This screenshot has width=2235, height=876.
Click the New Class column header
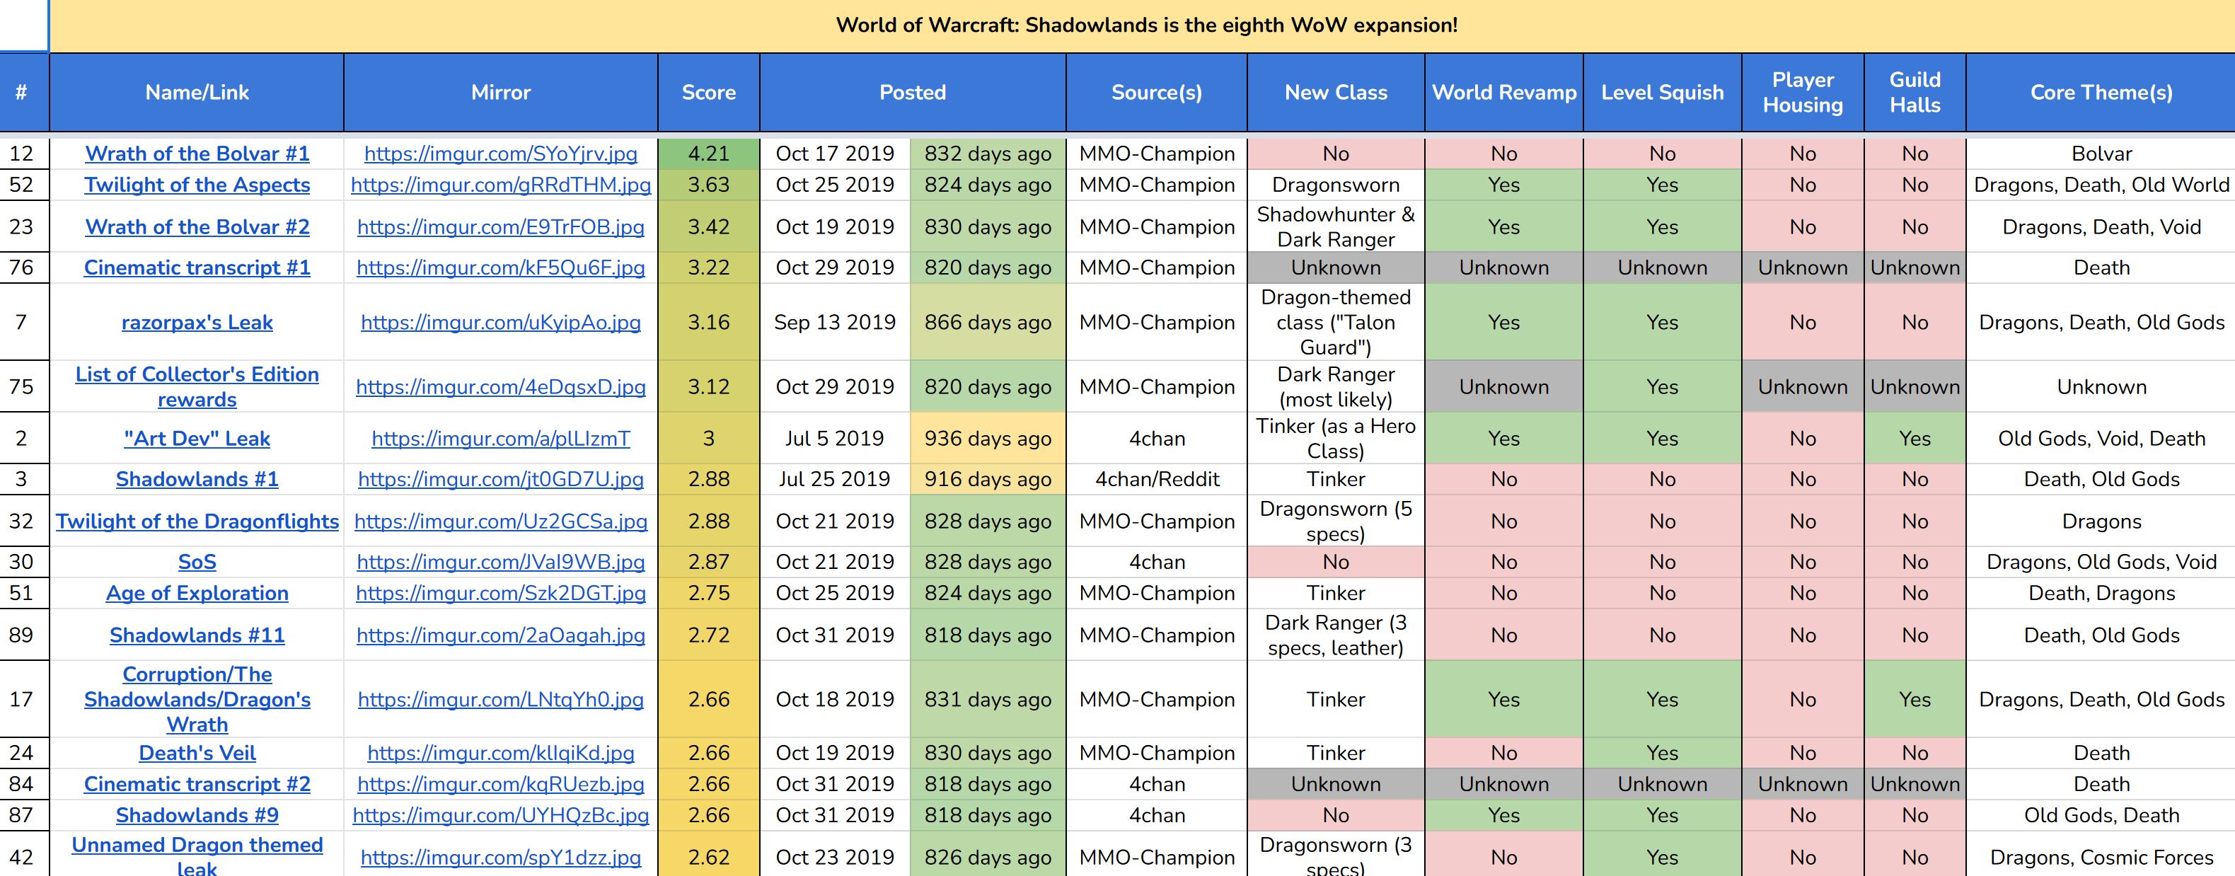1335,92
